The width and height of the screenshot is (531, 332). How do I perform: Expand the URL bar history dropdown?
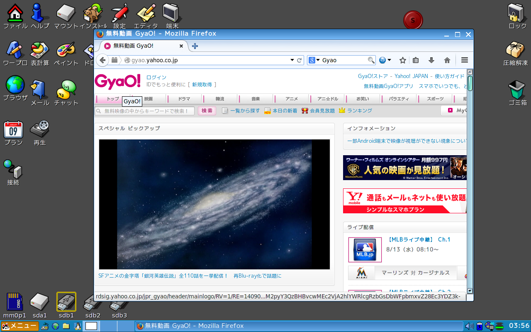click(292, 60)
